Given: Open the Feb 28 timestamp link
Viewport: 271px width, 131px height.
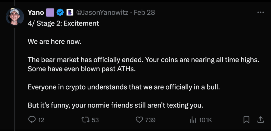Looking at the screenshot, I should [144, 12].
